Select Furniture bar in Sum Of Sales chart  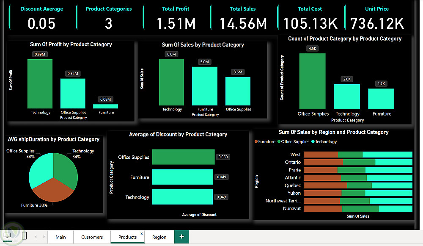tap(204, 86)
